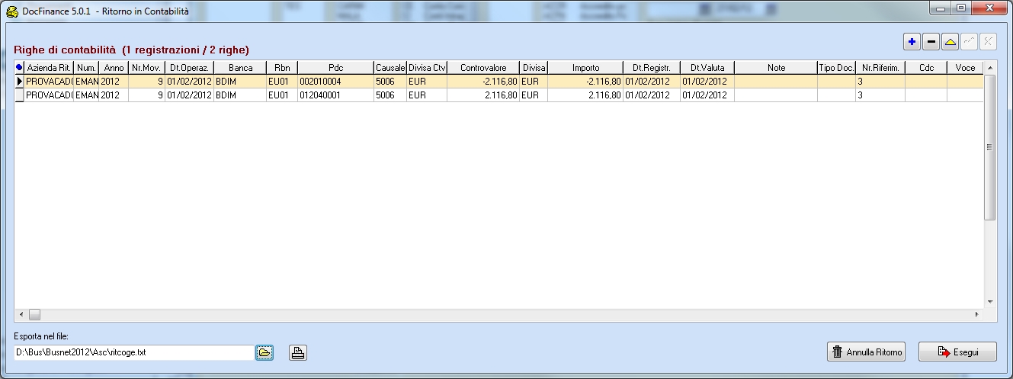
Task: Click the horizontal scrollbar thumb
Action: tap(34, 314)
